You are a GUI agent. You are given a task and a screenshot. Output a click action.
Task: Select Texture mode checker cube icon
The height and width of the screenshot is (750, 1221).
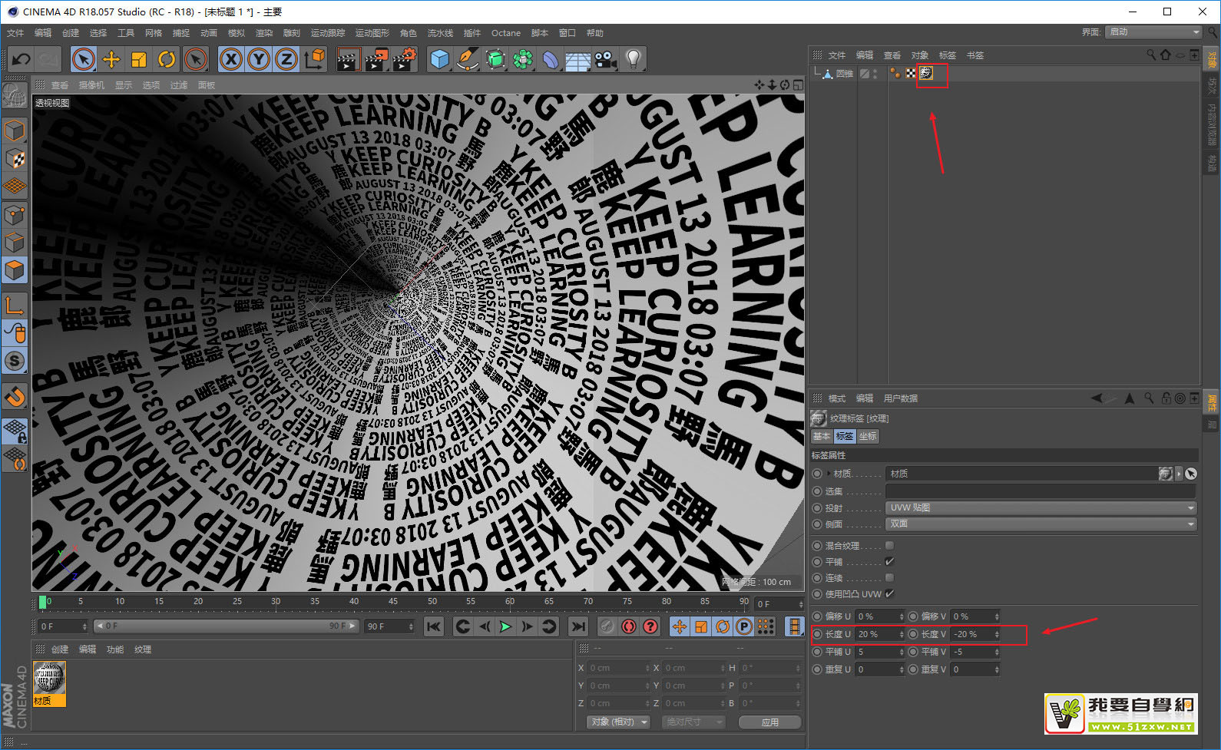(15, 158)
